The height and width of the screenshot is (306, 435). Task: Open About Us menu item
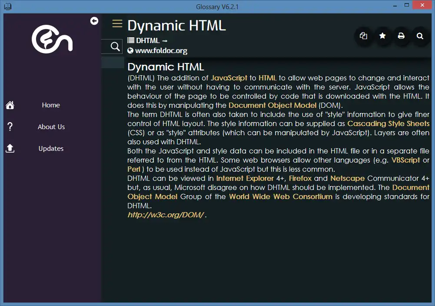pyautogui.click(x=51, y=127)
